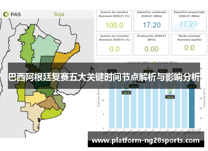This screenshot has height=151, width=208.
Task: Click the Soja crop title
Action: pos(59,14)
